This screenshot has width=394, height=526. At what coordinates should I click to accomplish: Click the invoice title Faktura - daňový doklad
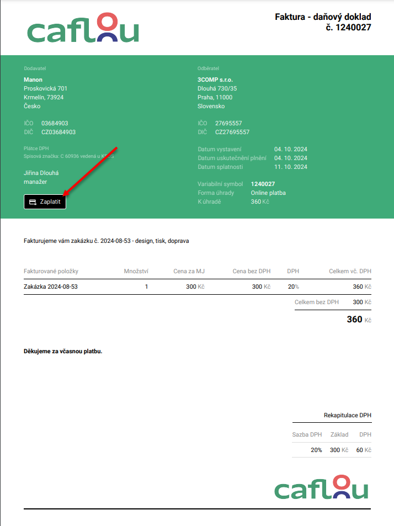(x=323, y=17)
